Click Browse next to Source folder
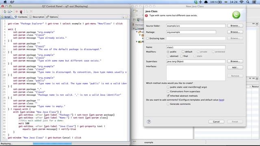 tap(235, 26)
